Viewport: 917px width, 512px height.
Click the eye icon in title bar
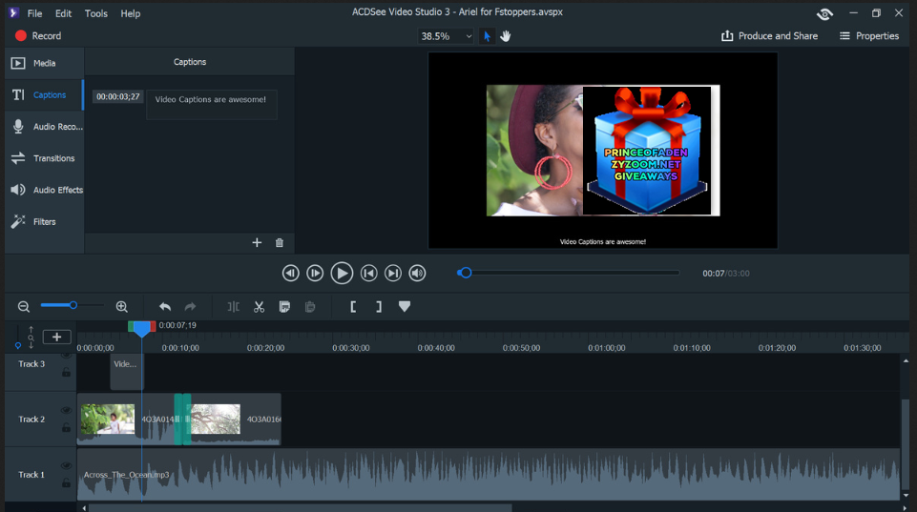824,13
